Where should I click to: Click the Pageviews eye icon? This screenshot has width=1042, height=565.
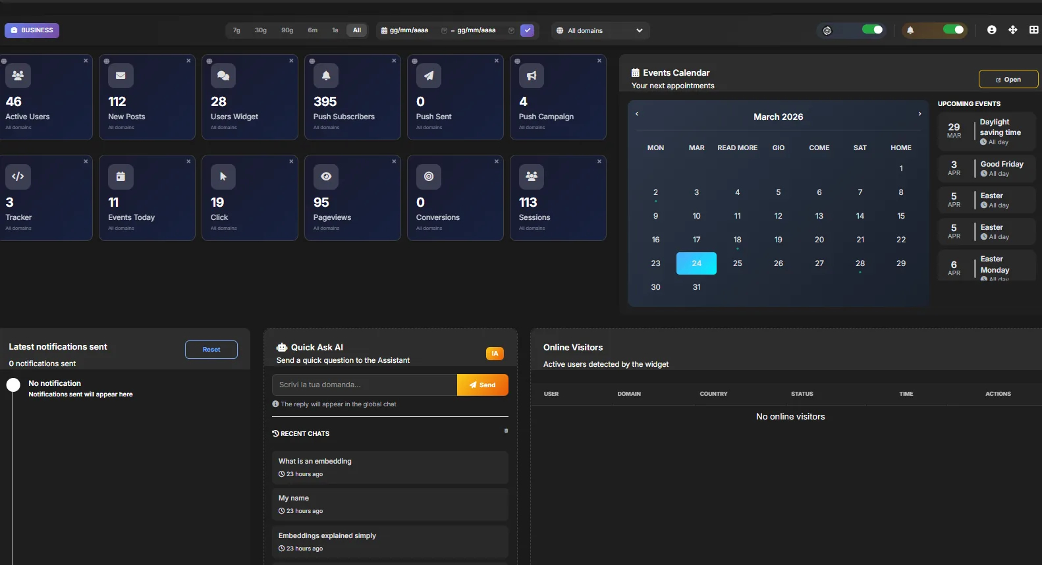click(x=326, y=176)
